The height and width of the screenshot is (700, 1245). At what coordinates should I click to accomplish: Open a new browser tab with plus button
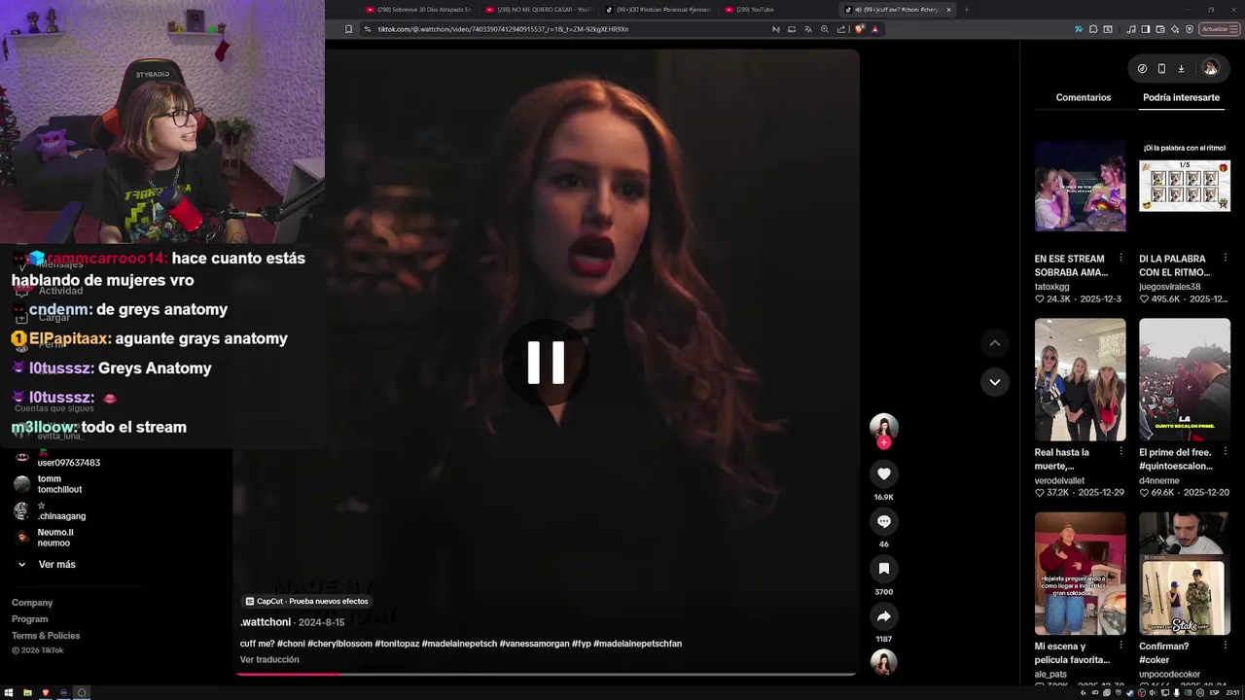pyautogui.click(x=966, y=10)
